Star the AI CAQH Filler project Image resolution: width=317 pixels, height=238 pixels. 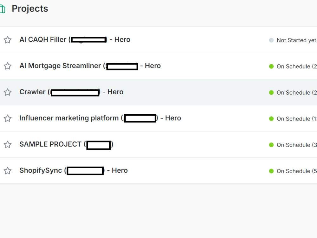point(8,40)
